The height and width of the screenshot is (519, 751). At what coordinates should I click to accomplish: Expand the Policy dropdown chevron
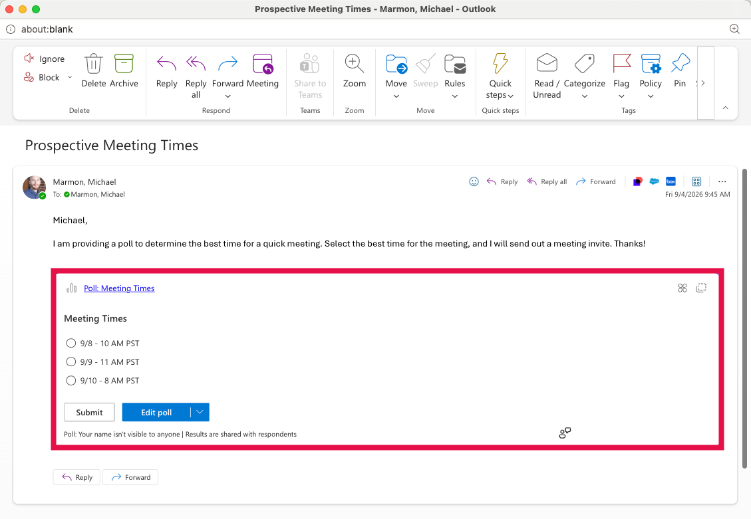pyautogui.click(x=651, y=96)
